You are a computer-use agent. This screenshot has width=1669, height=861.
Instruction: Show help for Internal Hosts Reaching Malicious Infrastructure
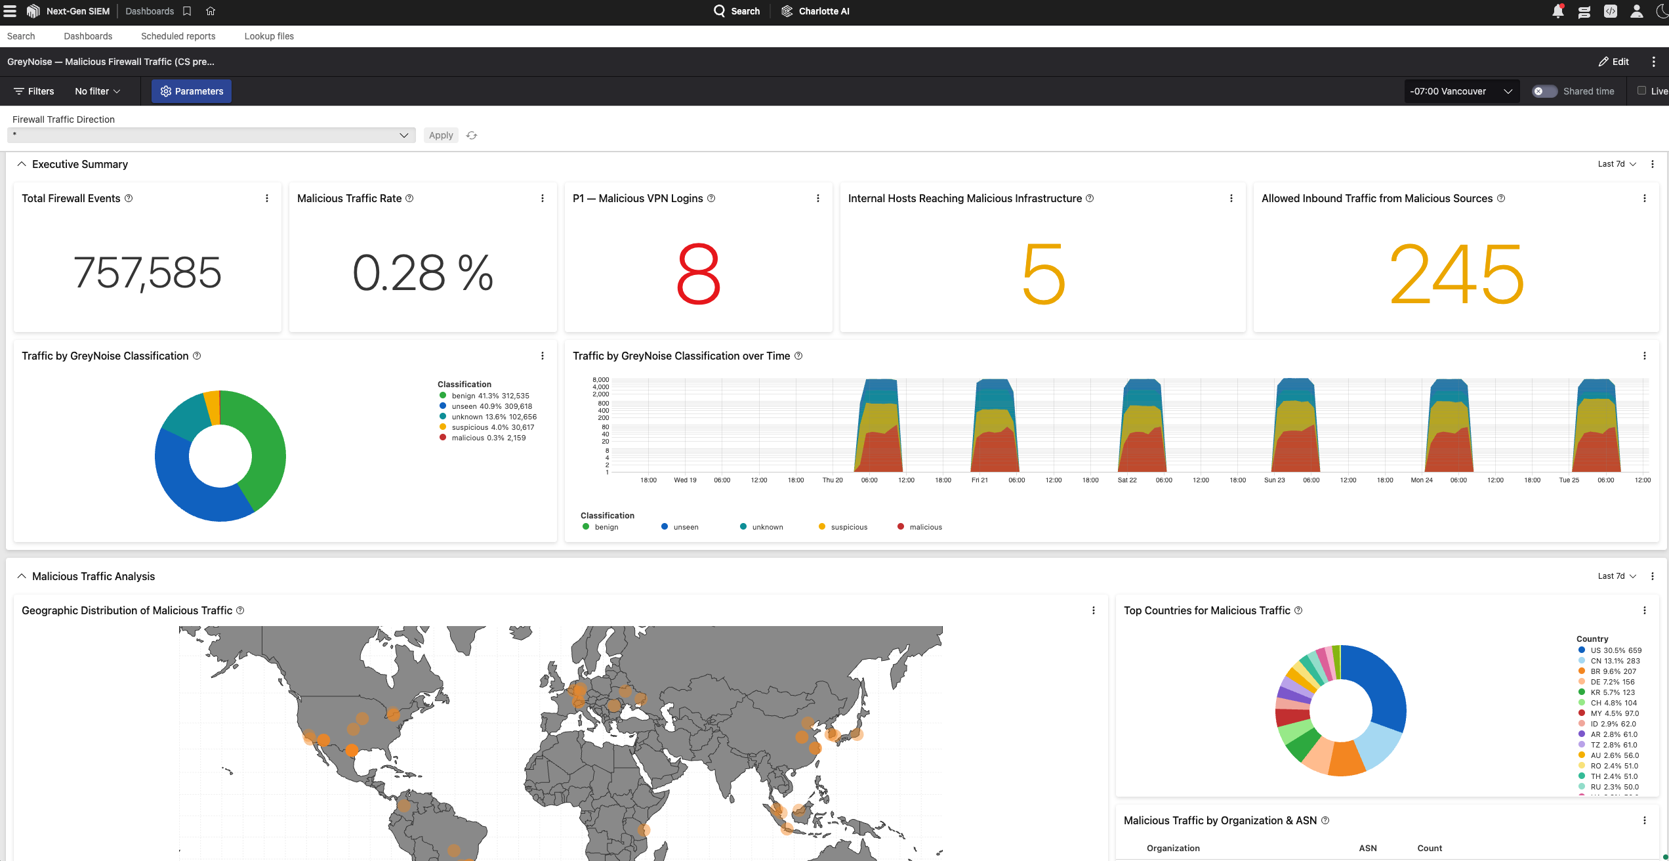pos(1090,198)
